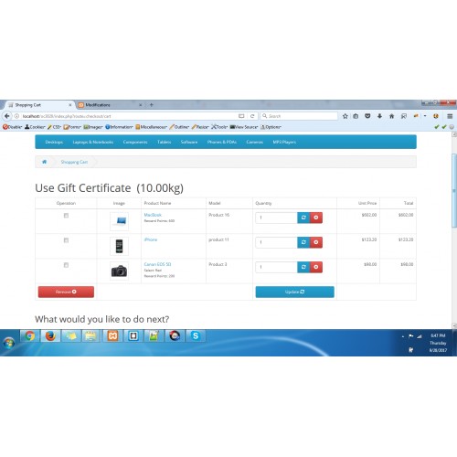Select the Canon EOS 5D checkbox

click(x=66, y=265)
